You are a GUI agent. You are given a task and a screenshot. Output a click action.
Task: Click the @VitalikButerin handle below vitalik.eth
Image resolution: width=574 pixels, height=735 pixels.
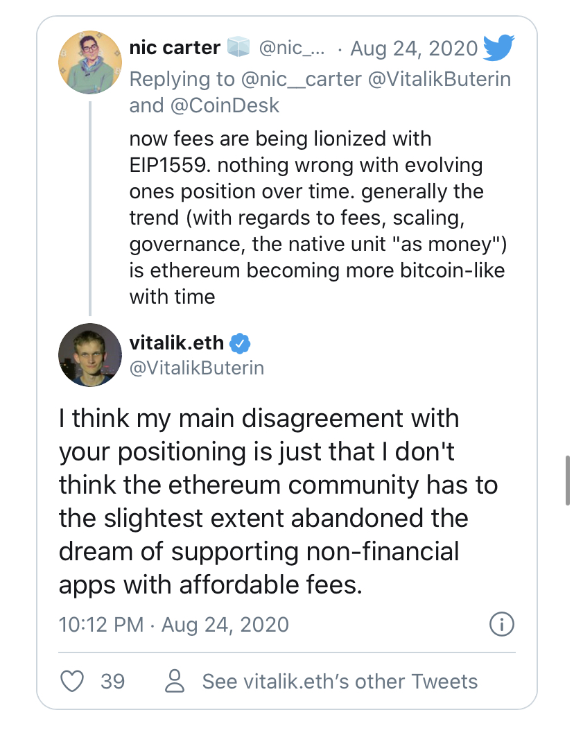pos(197,367)
